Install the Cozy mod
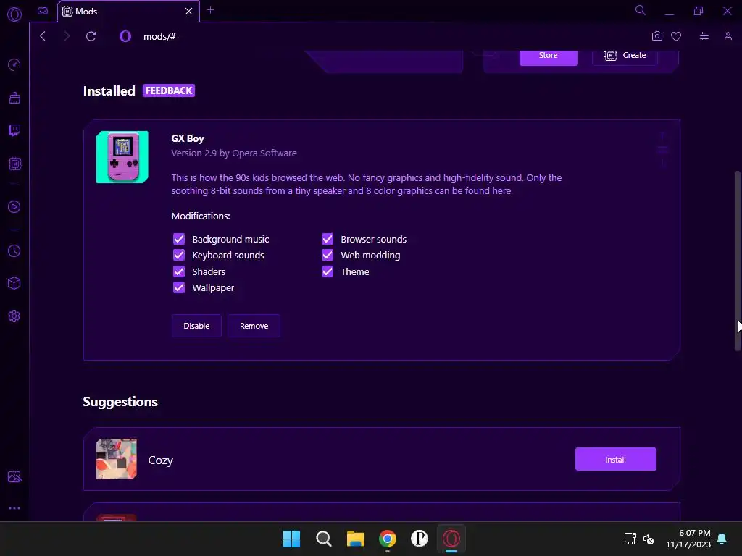This screenshot has width=742, height=556. point(615,459)
